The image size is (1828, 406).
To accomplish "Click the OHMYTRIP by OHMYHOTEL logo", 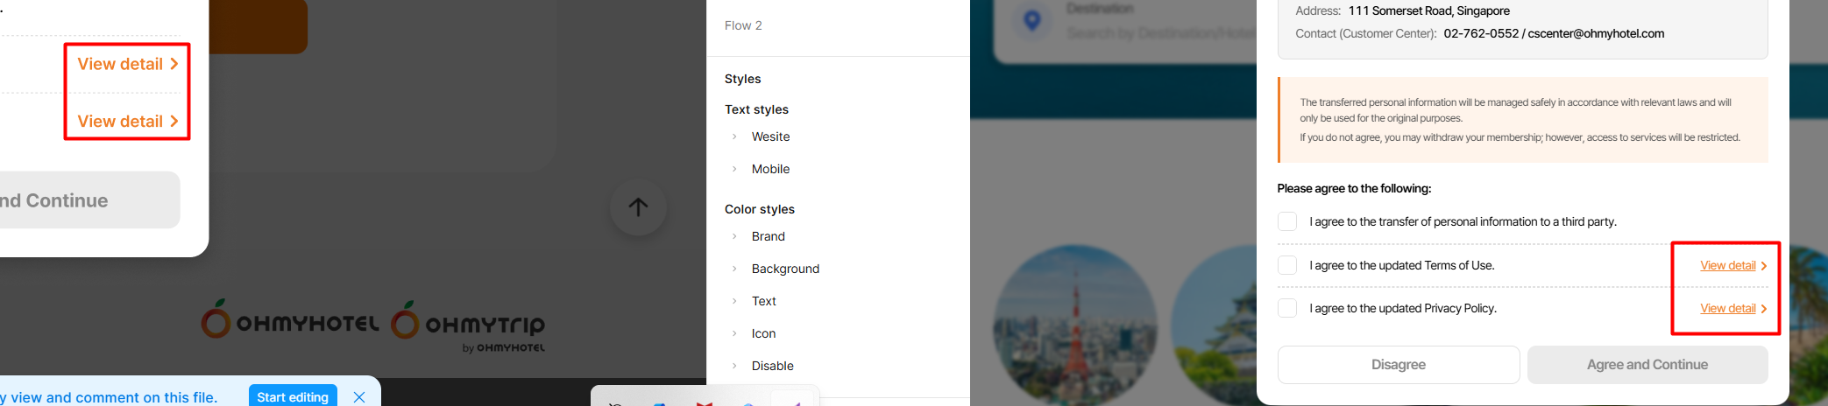I will tap(468, 325).
